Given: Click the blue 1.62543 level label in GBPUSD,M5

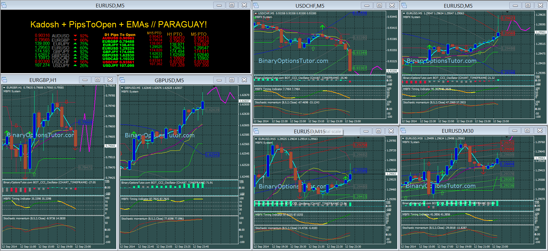Looking at the screenshot, I should click(x=212, y=155).
